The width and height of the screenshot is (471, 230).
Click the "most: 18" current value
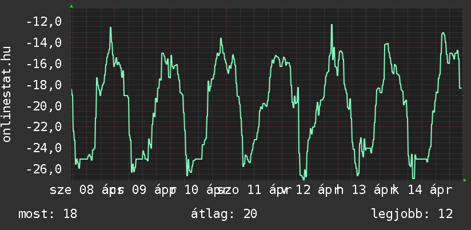tap(47, 214)
